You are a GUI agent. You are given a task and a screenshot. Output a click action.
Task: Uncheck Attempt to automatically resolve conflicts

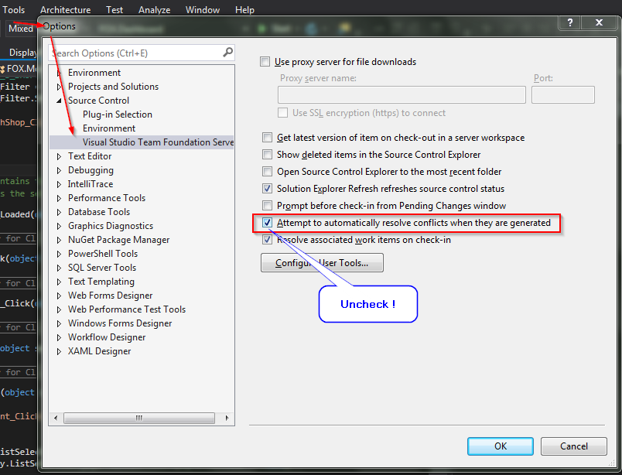point(268,223)
